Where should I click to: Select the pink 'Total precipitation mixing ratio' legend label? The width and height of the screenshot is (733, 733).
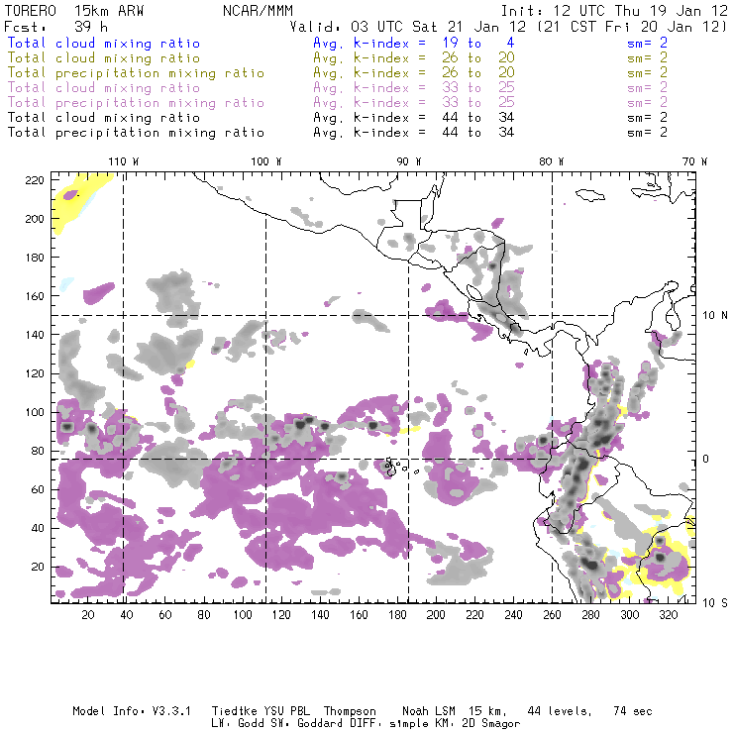[x=136, y=103]
